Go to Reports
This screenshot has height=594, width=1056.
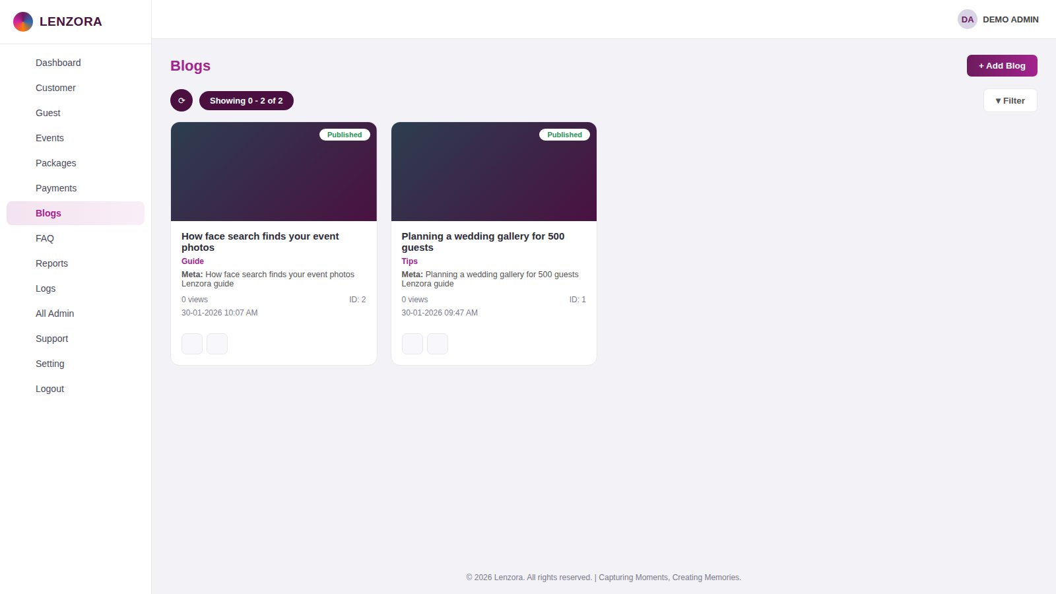coord(75,263)
